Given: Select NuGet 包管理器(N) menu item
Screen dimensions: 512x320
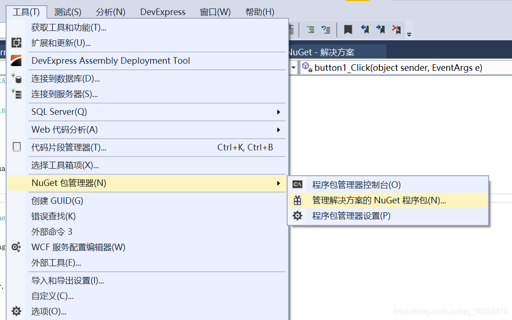Looking at the screenshot, I should tap(147, 183).
